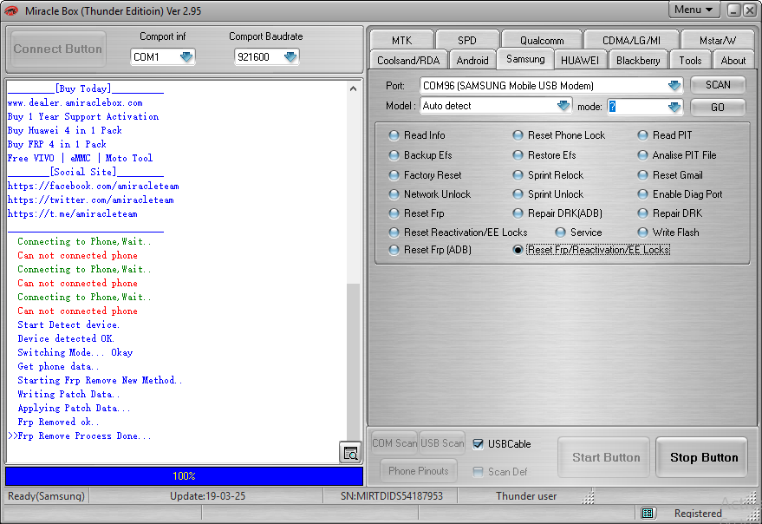
Task: Click the status bar panel icon beside Registered
Action: (648, 513)
